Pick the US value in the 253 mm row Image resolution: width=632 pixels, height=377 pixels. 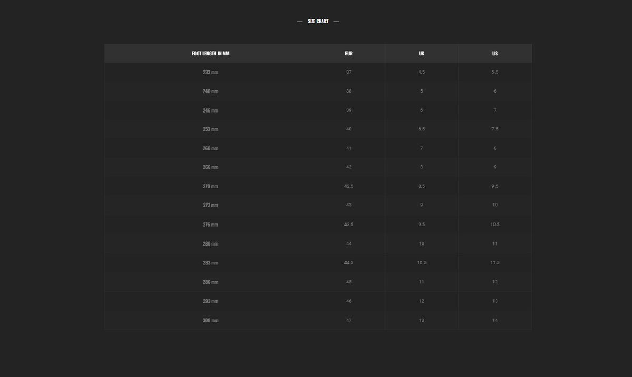(x=495, y=129)
